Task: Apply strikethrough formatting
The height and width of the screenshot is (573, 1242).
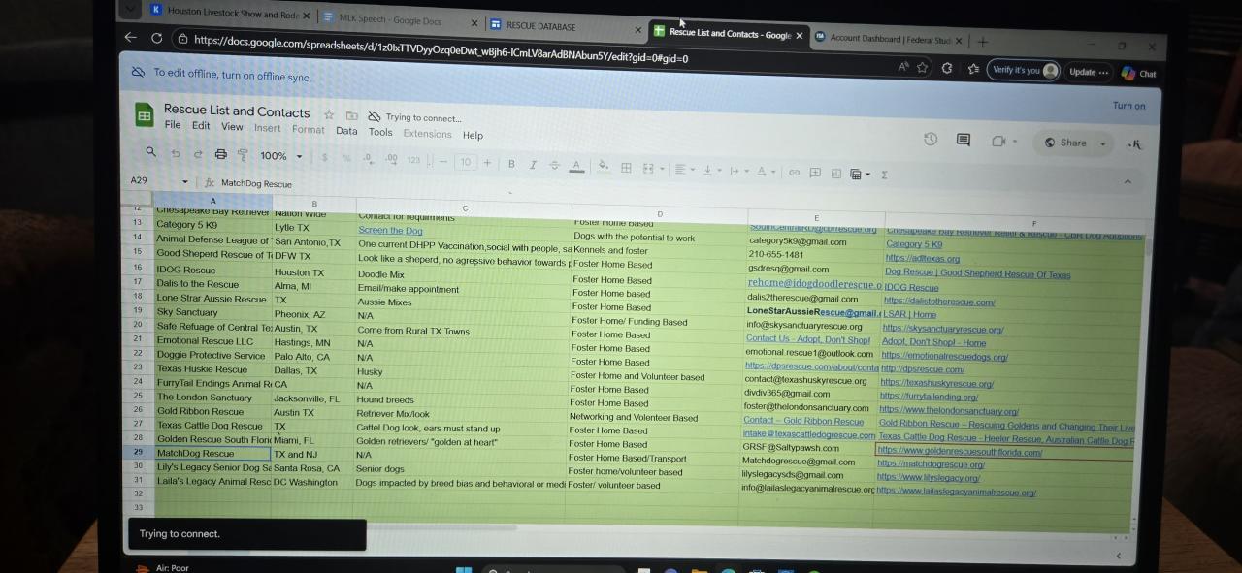Action: pos(554,166)
